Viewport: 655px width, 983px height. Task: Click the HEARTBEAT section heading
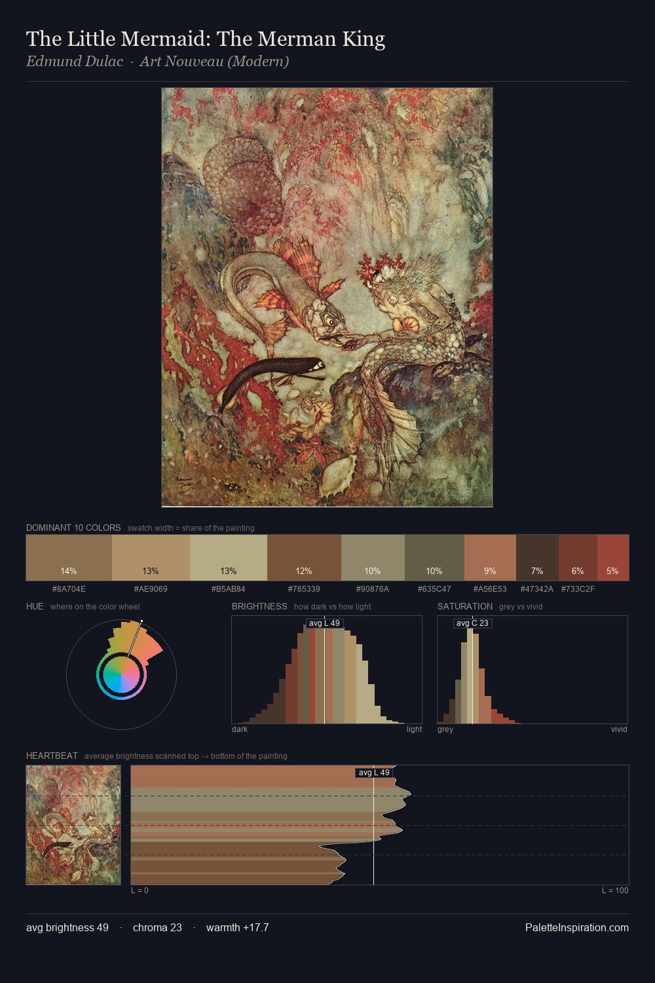point(52,756)
